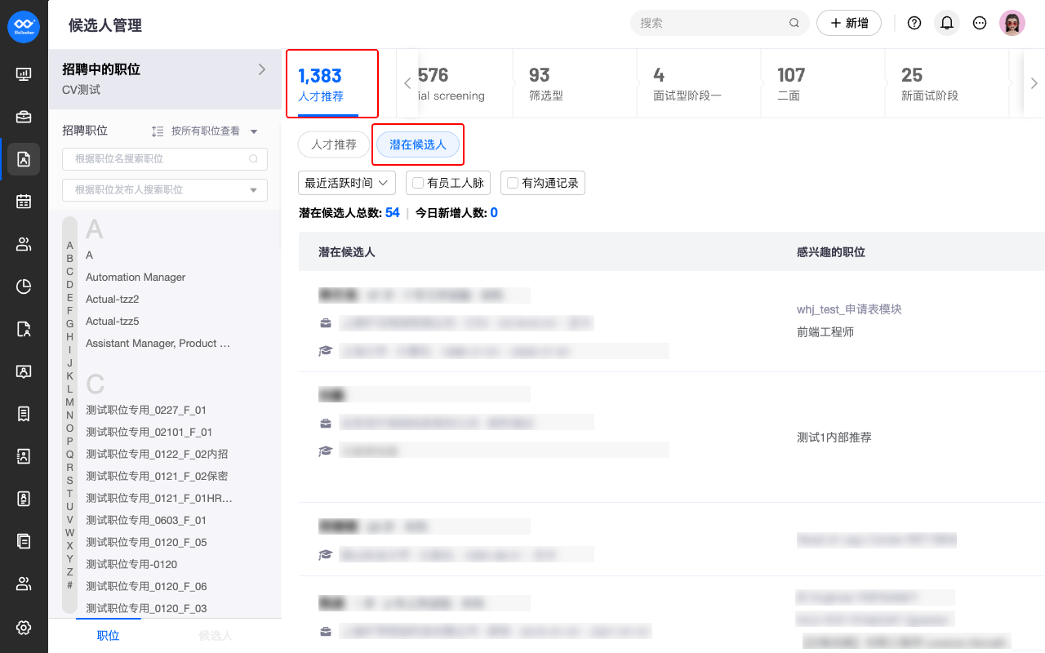The height and width of the screenshot is (653, 1045).
Task: Click the magnifier in 根据职位名搜索职位 field
Action: pyautogui.click(x=254, y=159)
